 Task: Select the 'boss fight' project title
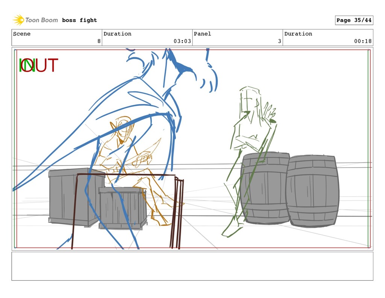(x=79, y=20)
